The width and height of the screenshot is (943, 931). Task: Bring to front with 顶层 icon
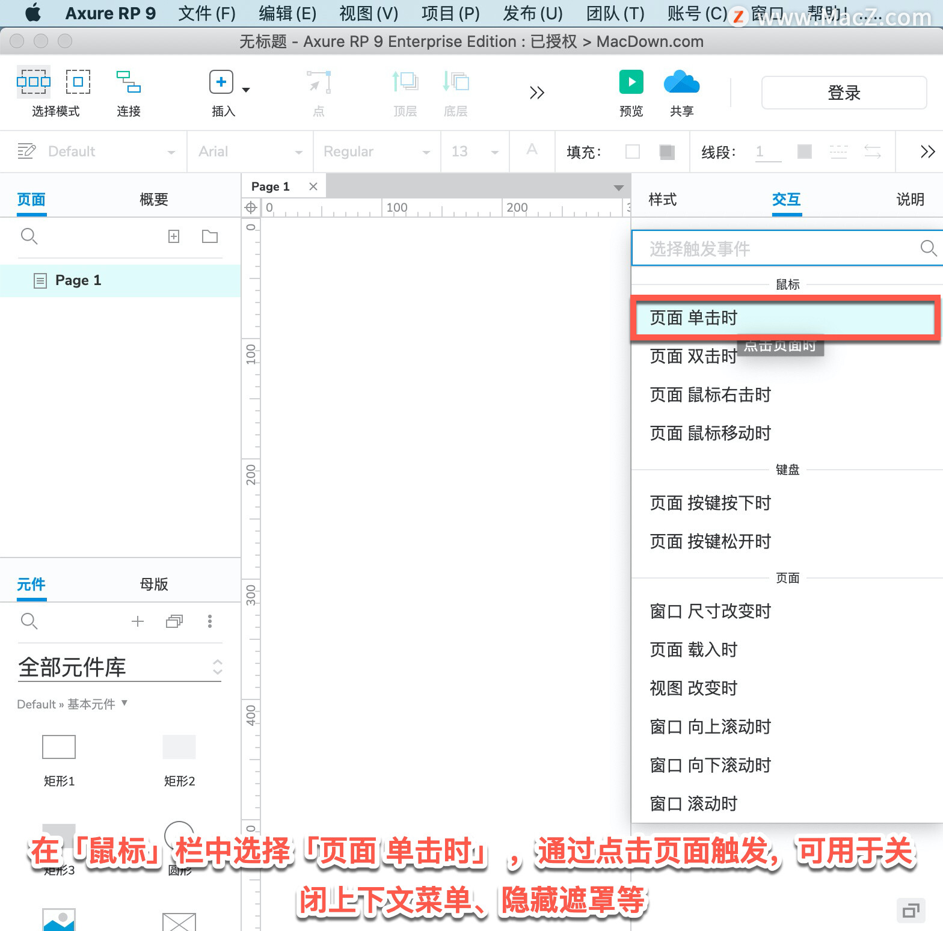pos(405,82)
